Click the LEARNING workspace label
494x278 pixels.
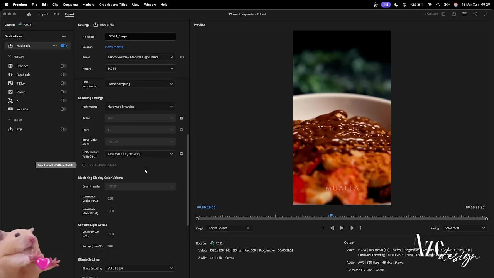(x=431, y=14)
